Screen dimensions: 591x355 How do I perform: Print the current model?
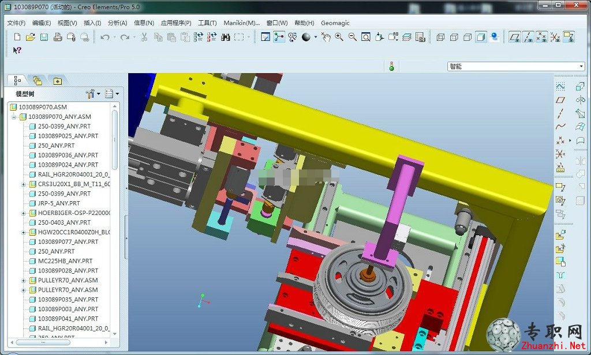[x=58, y=37]
